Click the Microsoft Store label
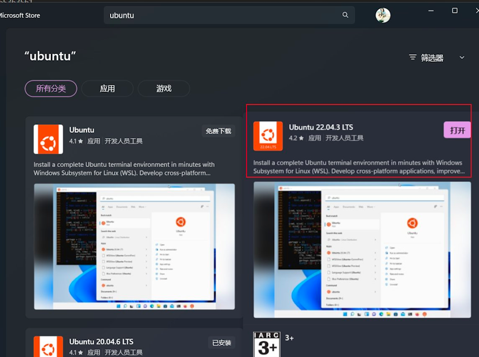Image resolution: width=479 pixels, height=357 pixels. coord(21,15)
